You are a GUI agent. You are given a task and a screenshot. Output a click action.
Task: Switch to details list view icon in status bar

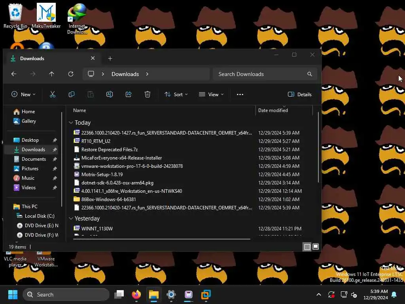click(307, 247)
